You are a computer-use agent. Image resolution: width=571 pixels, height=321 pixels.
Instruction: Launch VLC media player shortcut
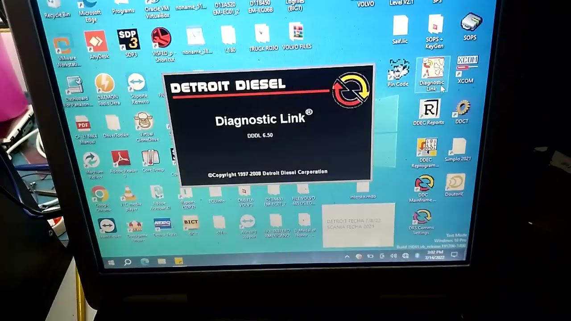coord(130,198)
